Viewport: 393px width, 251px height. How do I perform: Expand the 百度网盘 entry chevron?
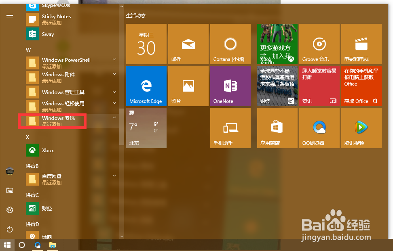[x=114, y=176]
